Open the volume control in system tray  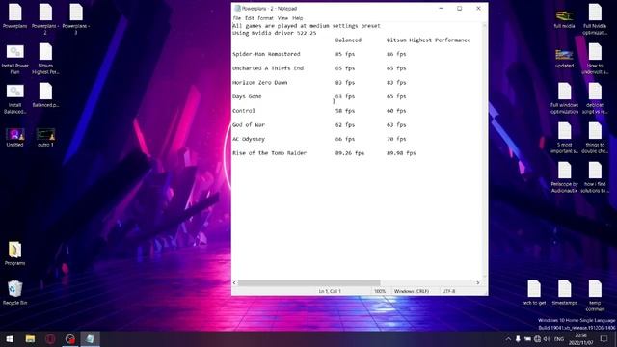click(x=547, y=339)
